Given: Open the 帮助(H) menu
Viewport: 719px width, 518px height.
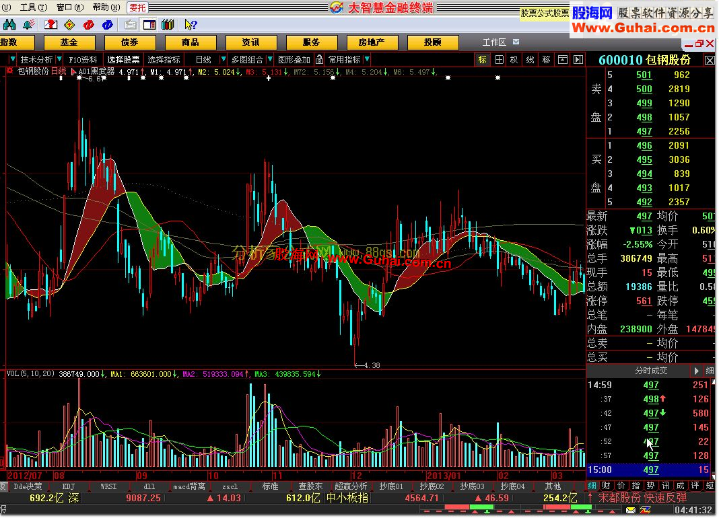Looking at the screenshot, I should click(106, 7).
